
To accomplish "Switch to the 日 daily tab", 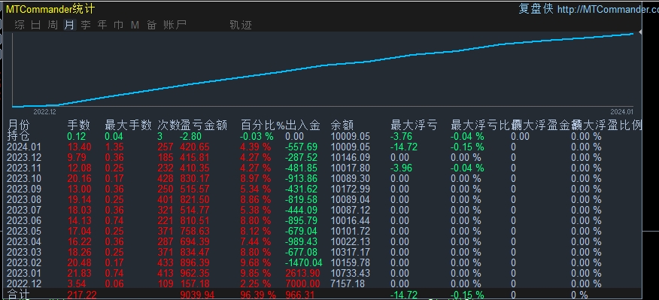I will [x=36, y=25].
